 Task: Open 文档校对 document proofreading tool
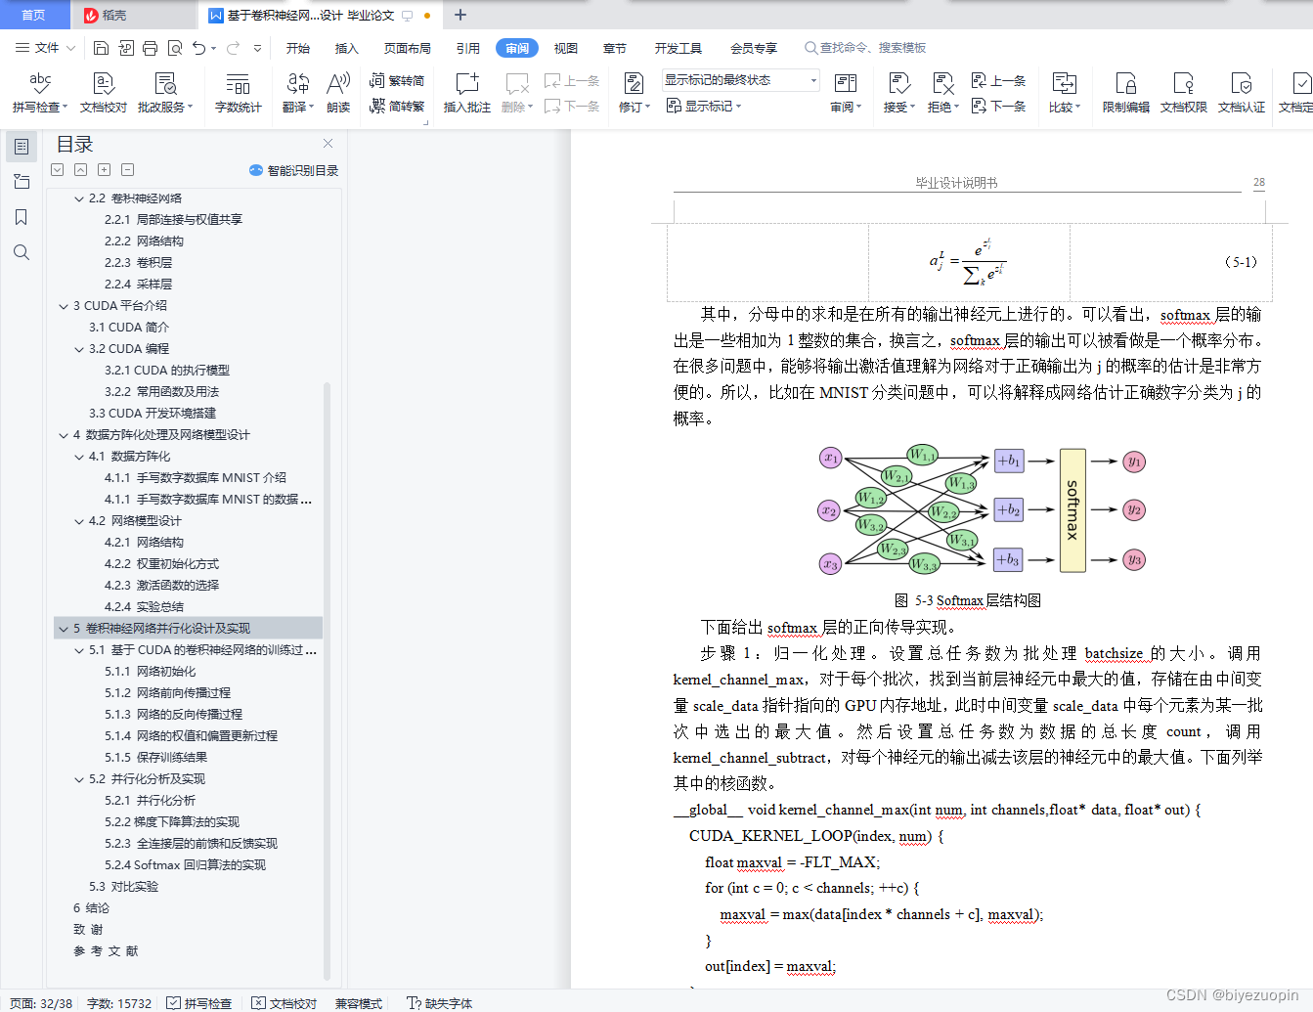coord(104,93)
